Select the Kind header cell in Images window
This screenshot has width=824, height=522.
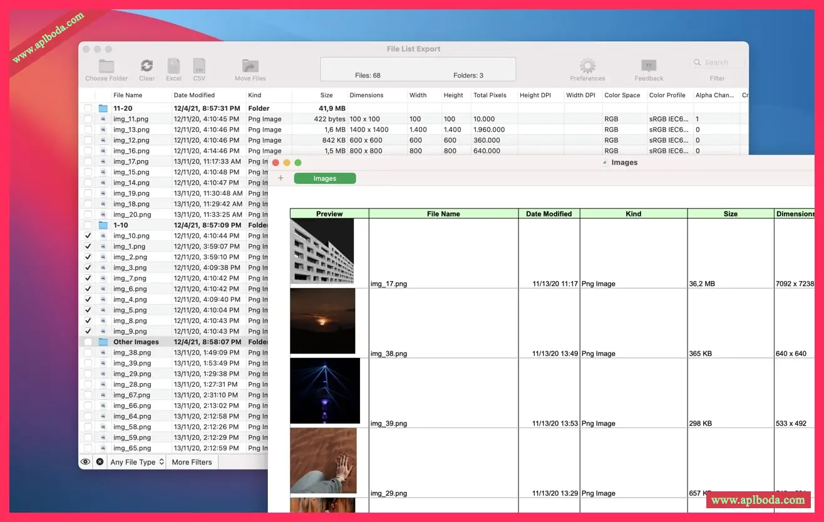click(634, 213)
